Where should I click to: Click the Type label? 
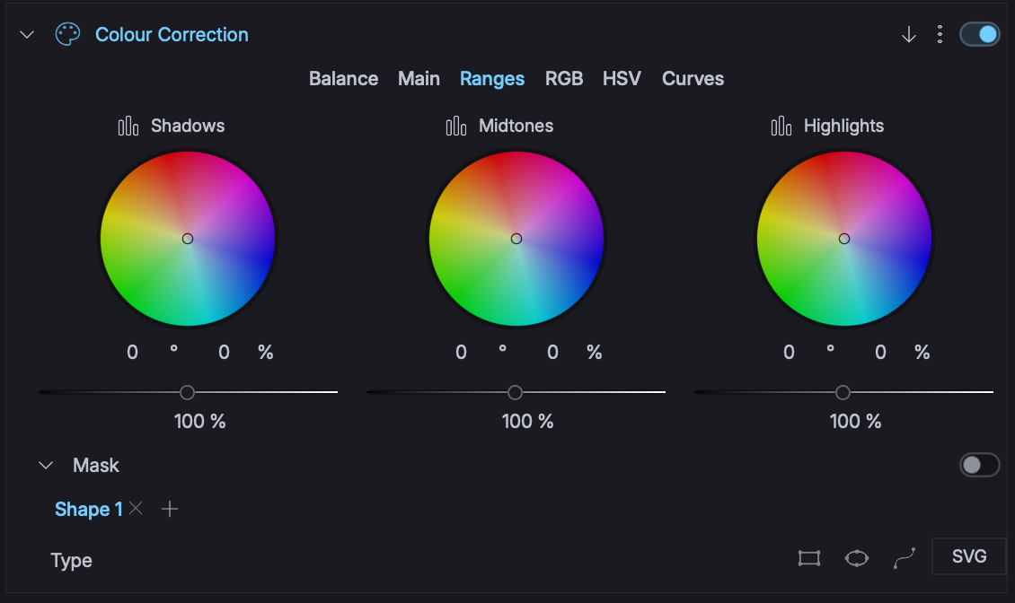click(x=71, y=560)
